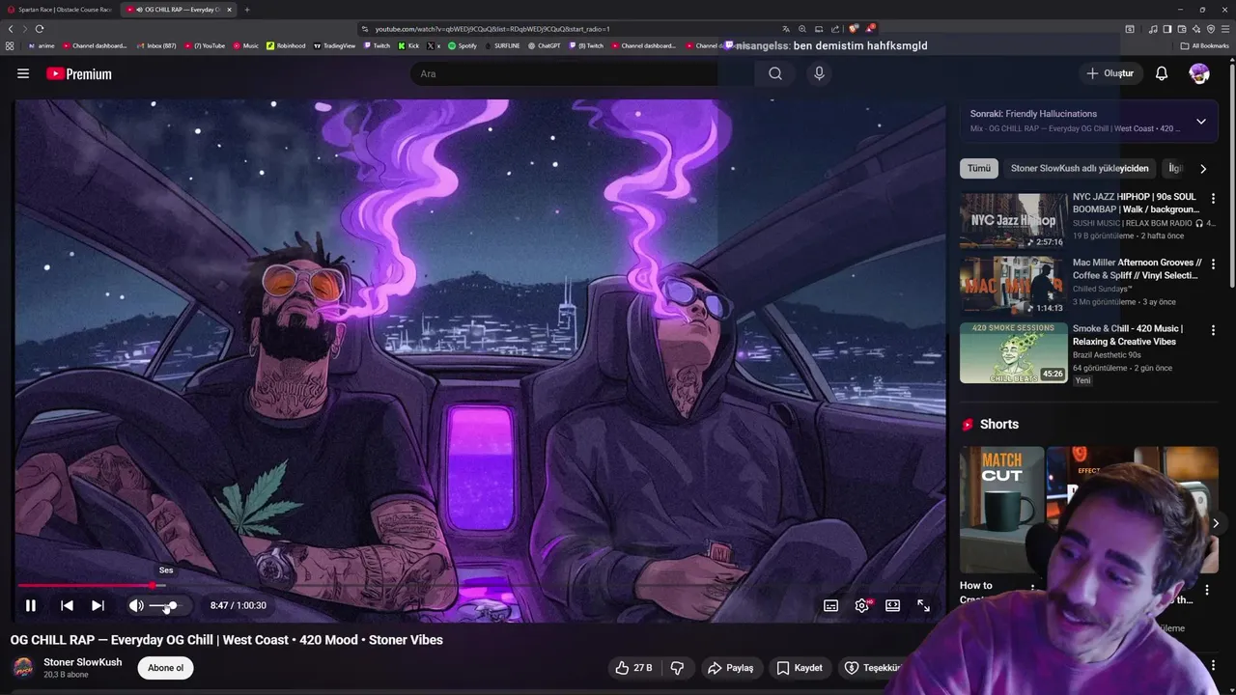
Task: Click the Stoner SlowKush channel avatar
Action: click(x=23, y=668)
